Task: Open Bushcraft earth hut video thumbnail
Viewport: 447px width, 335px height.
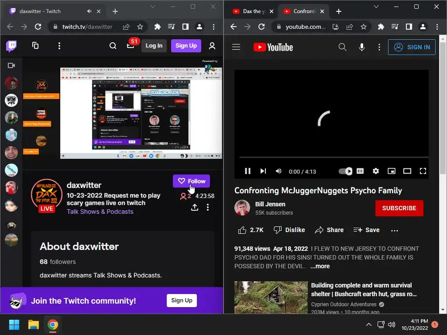Action: click(271, 297)
